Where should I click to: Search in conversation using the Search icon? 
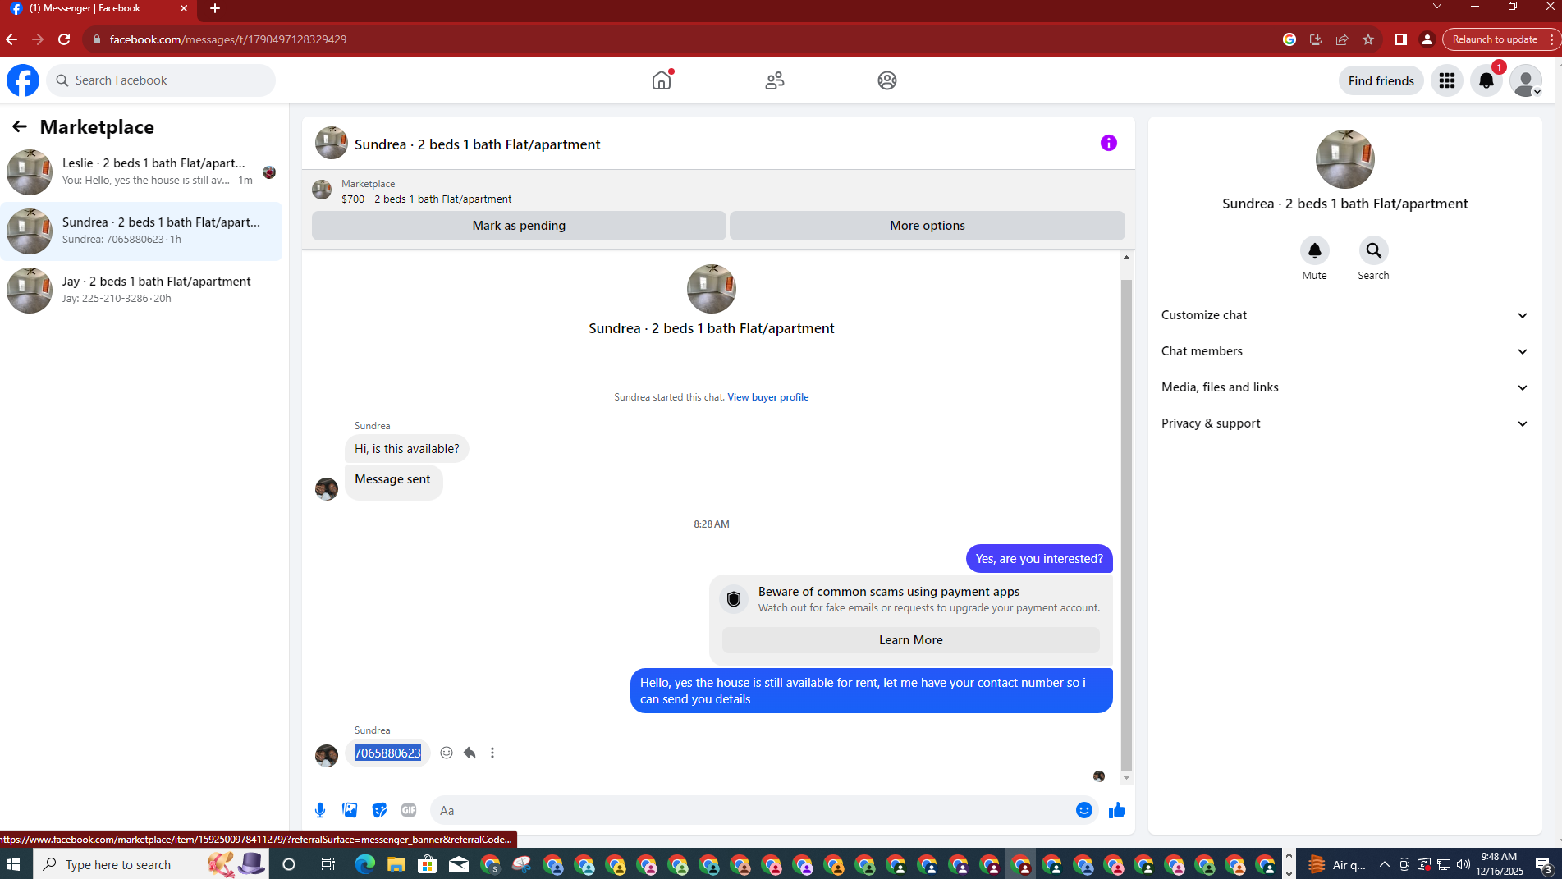pos(1374,250)
